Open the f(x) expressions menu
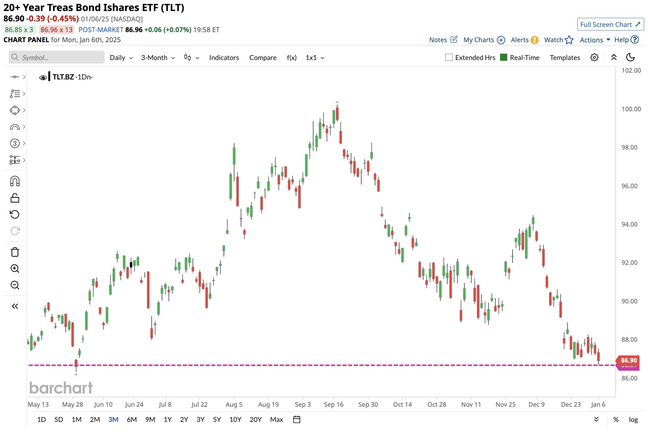The height and width of the screenshot is (432, 648). point(292,57)
